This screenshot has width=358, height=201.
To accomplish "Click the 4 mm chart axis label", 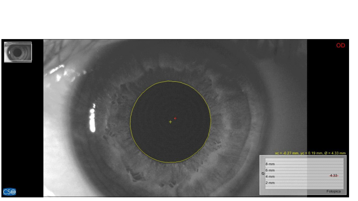I will (x=270, y=177).
